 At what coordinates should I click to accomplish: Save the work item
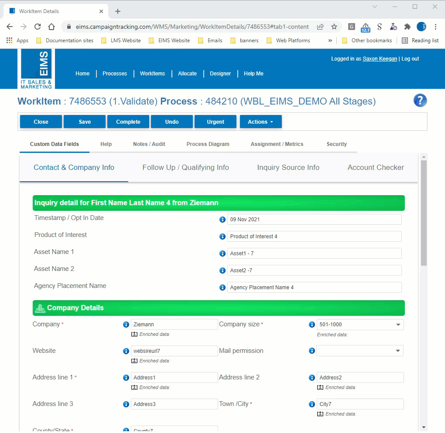pyautogui.click(x=85, y=122)
